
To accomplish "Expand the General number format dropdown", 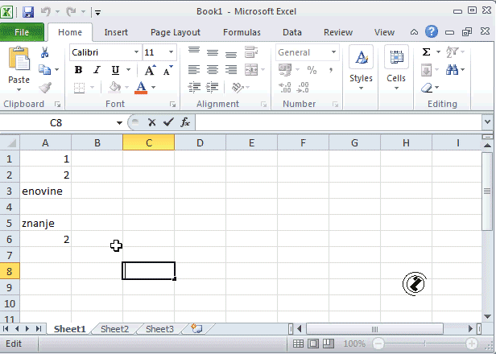I will 333,52.
